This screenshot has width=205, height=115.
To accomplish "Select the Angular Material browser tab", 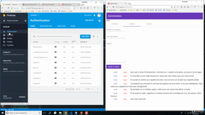I will pos(51,4).
